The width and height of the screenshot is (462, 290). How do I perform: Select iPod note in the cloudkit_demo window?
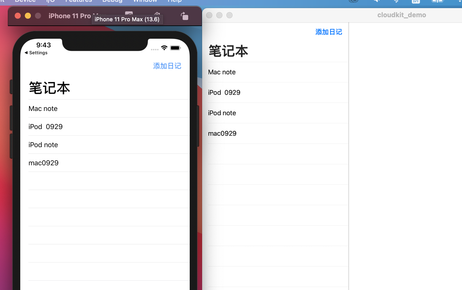coord(278,113)
